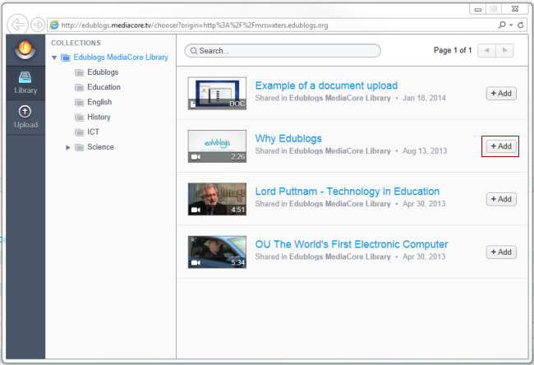
Task: Click the URL address bar text
Action: click(195, 25)
